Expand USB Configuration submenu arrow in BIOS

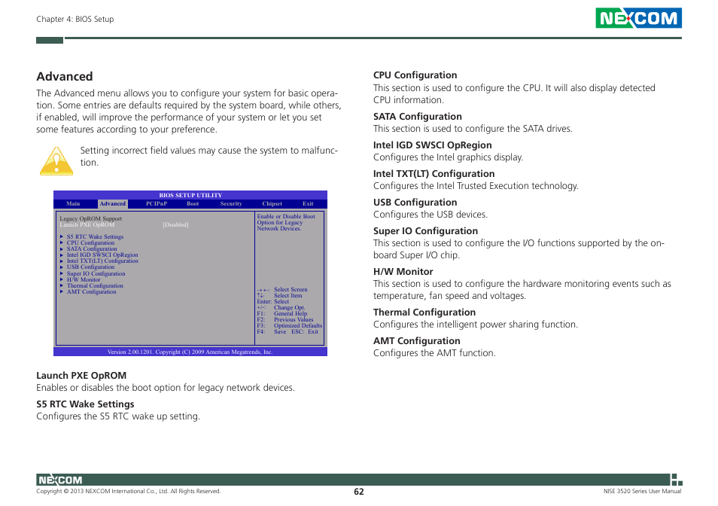pos(62,267)
